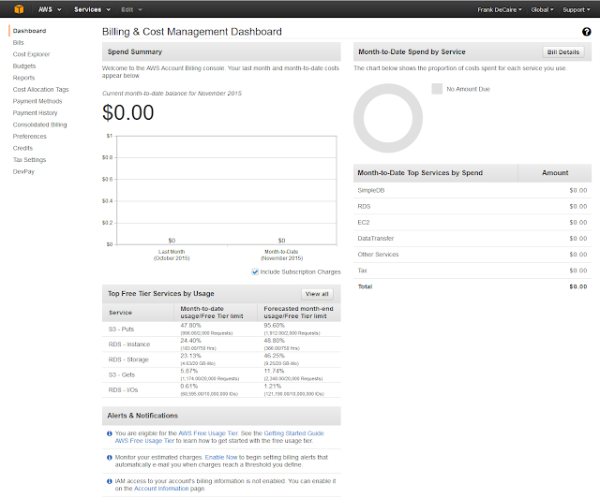
Task: Click RDS - I/Os free tier row
Action: [221, 390]
